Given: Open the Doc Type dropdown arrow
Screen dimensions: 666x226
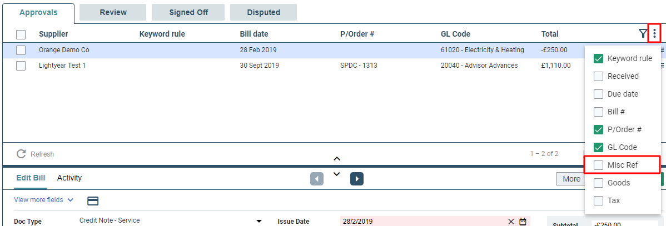Looking at the screenshot, I should [259, 222].
